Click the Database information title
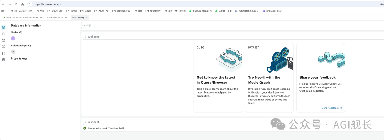Image resolution: width=384 pixels, height=140 pixels. [26, 26]
